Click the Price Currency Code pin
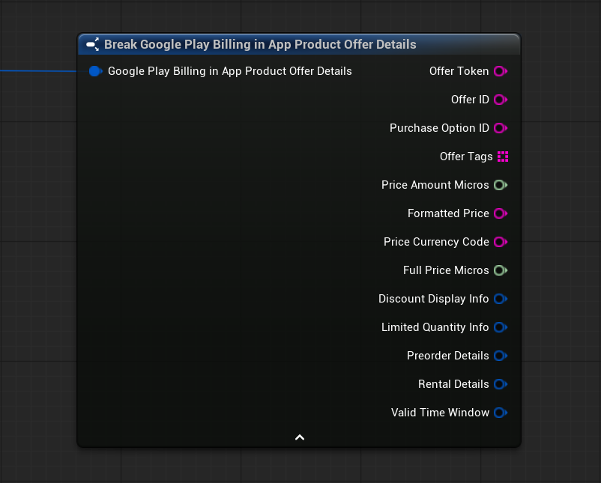The width and height of the screenshot is (601, 483). point(501,242)
